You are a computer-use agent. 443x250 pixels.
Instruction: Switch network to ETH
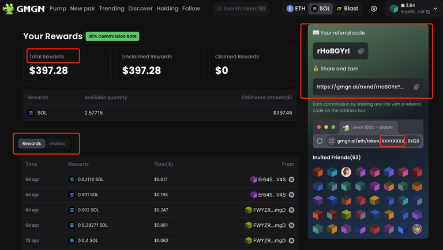(x=296, y=9)
